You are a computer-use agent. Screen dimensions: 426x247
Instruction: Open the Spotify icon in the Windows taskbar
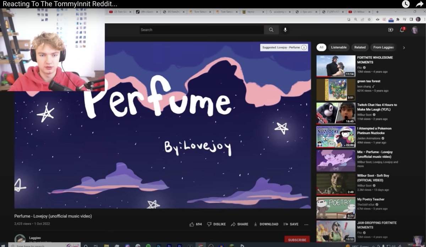tap(148, 245)
